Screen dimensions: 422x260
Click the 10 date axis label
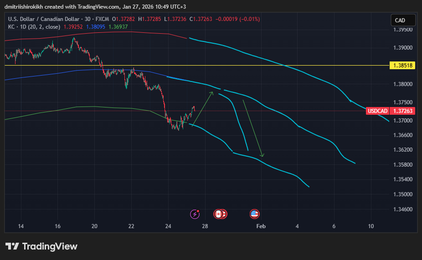371,226
